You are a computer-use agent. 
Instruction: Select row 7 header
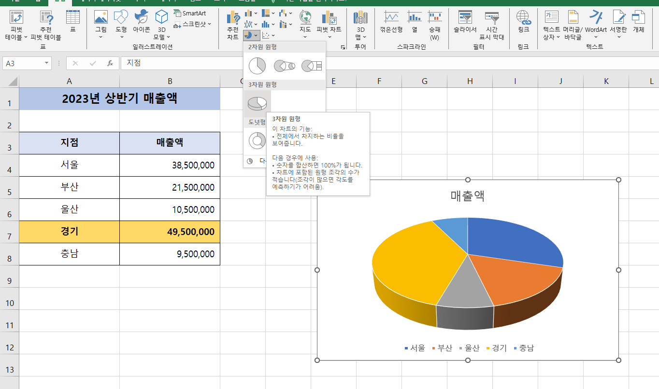click(x=10, y=232)
